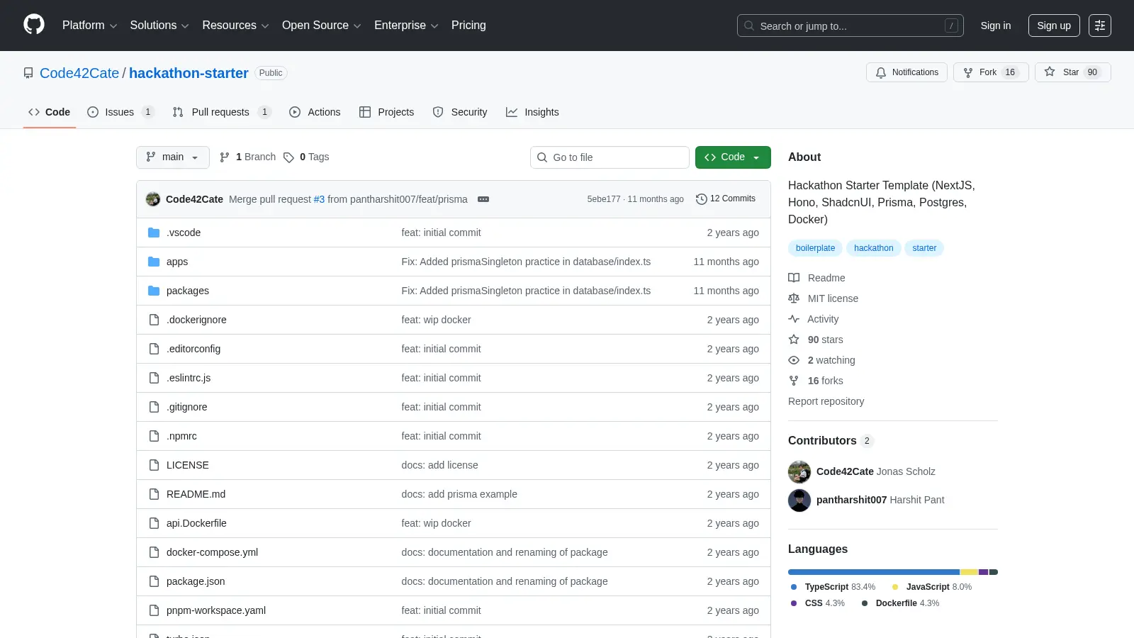Open the pnpm-workspace.yaml file
Screen dimensions: 1134x638
pyautogui.click(x=216, y=610)
